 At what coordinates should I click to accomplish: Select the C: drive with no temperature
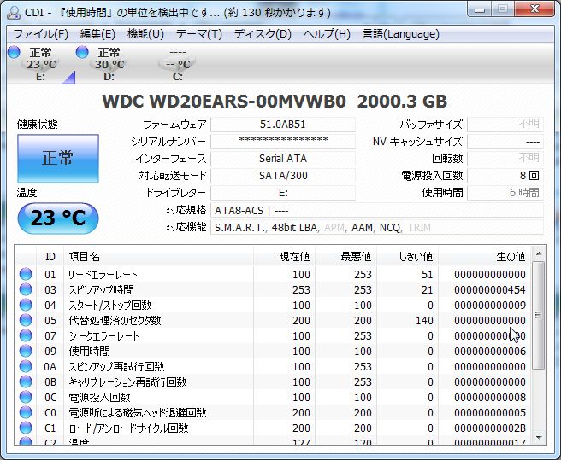pyautogui.click(x=178, y=64)
